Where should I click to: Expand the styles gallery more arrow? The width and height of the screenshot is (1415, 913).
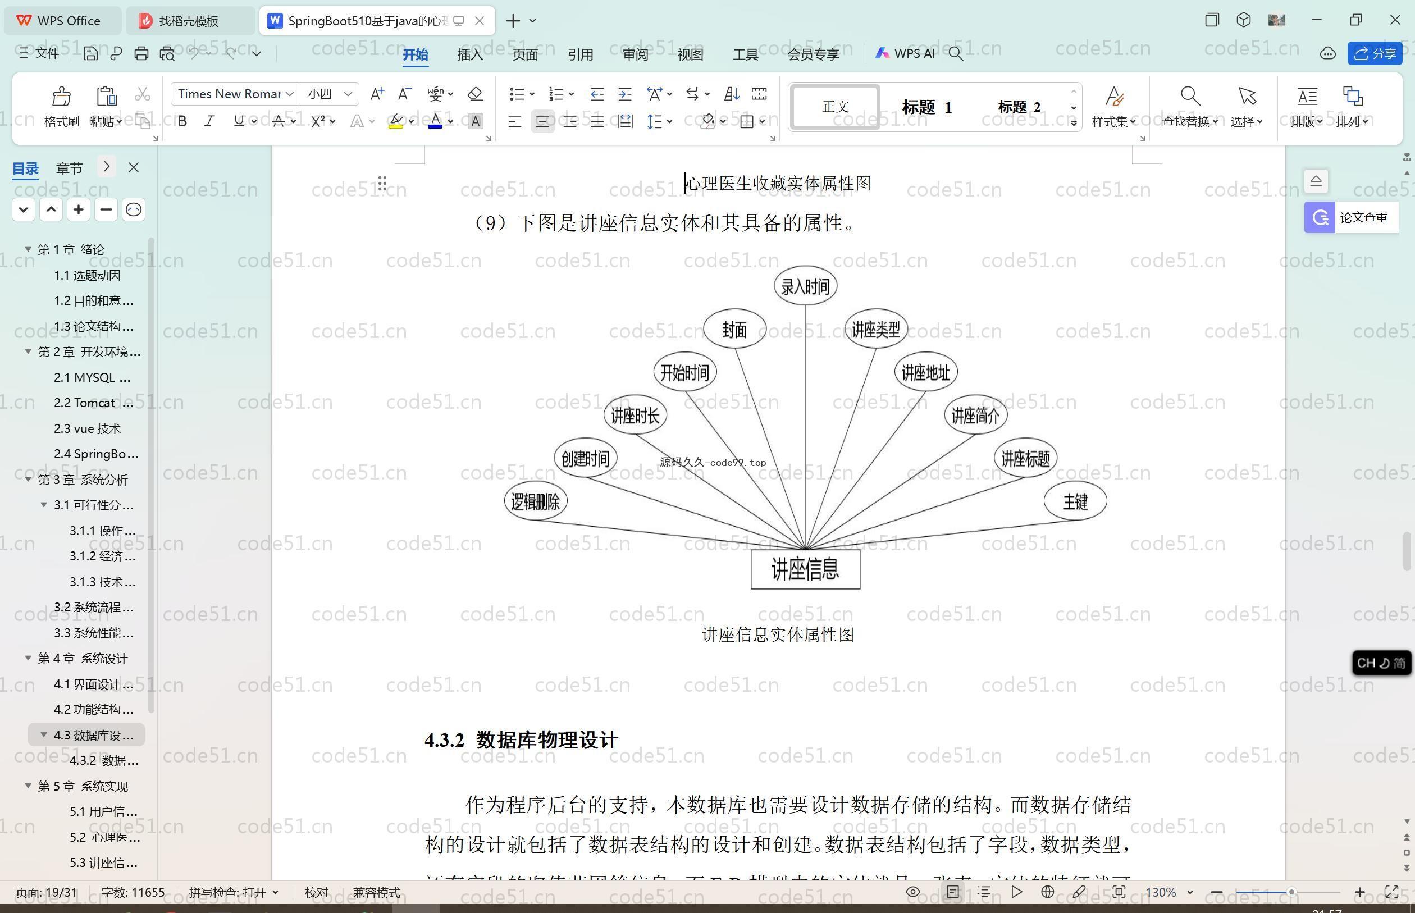pyautogui.click(x=1074, y=123)
